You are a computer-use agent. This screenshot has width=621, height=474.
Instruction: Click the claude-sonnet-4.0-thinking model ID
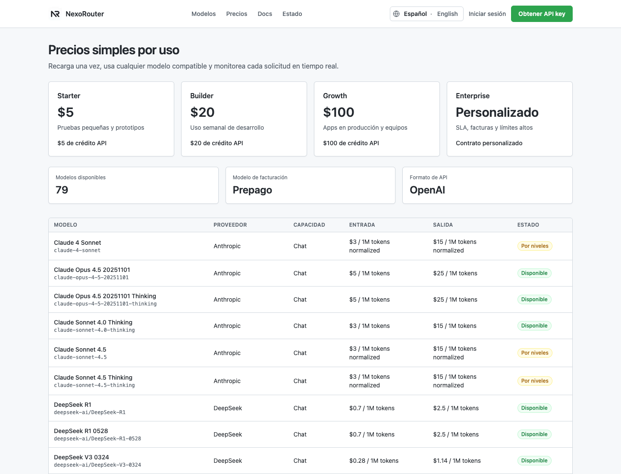94,330
